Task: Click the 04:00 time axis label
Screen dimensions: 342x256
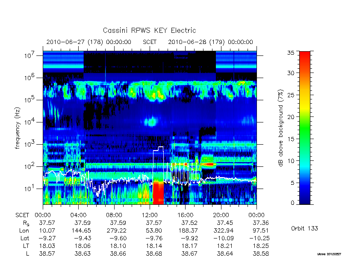Action: pos(79,215)
